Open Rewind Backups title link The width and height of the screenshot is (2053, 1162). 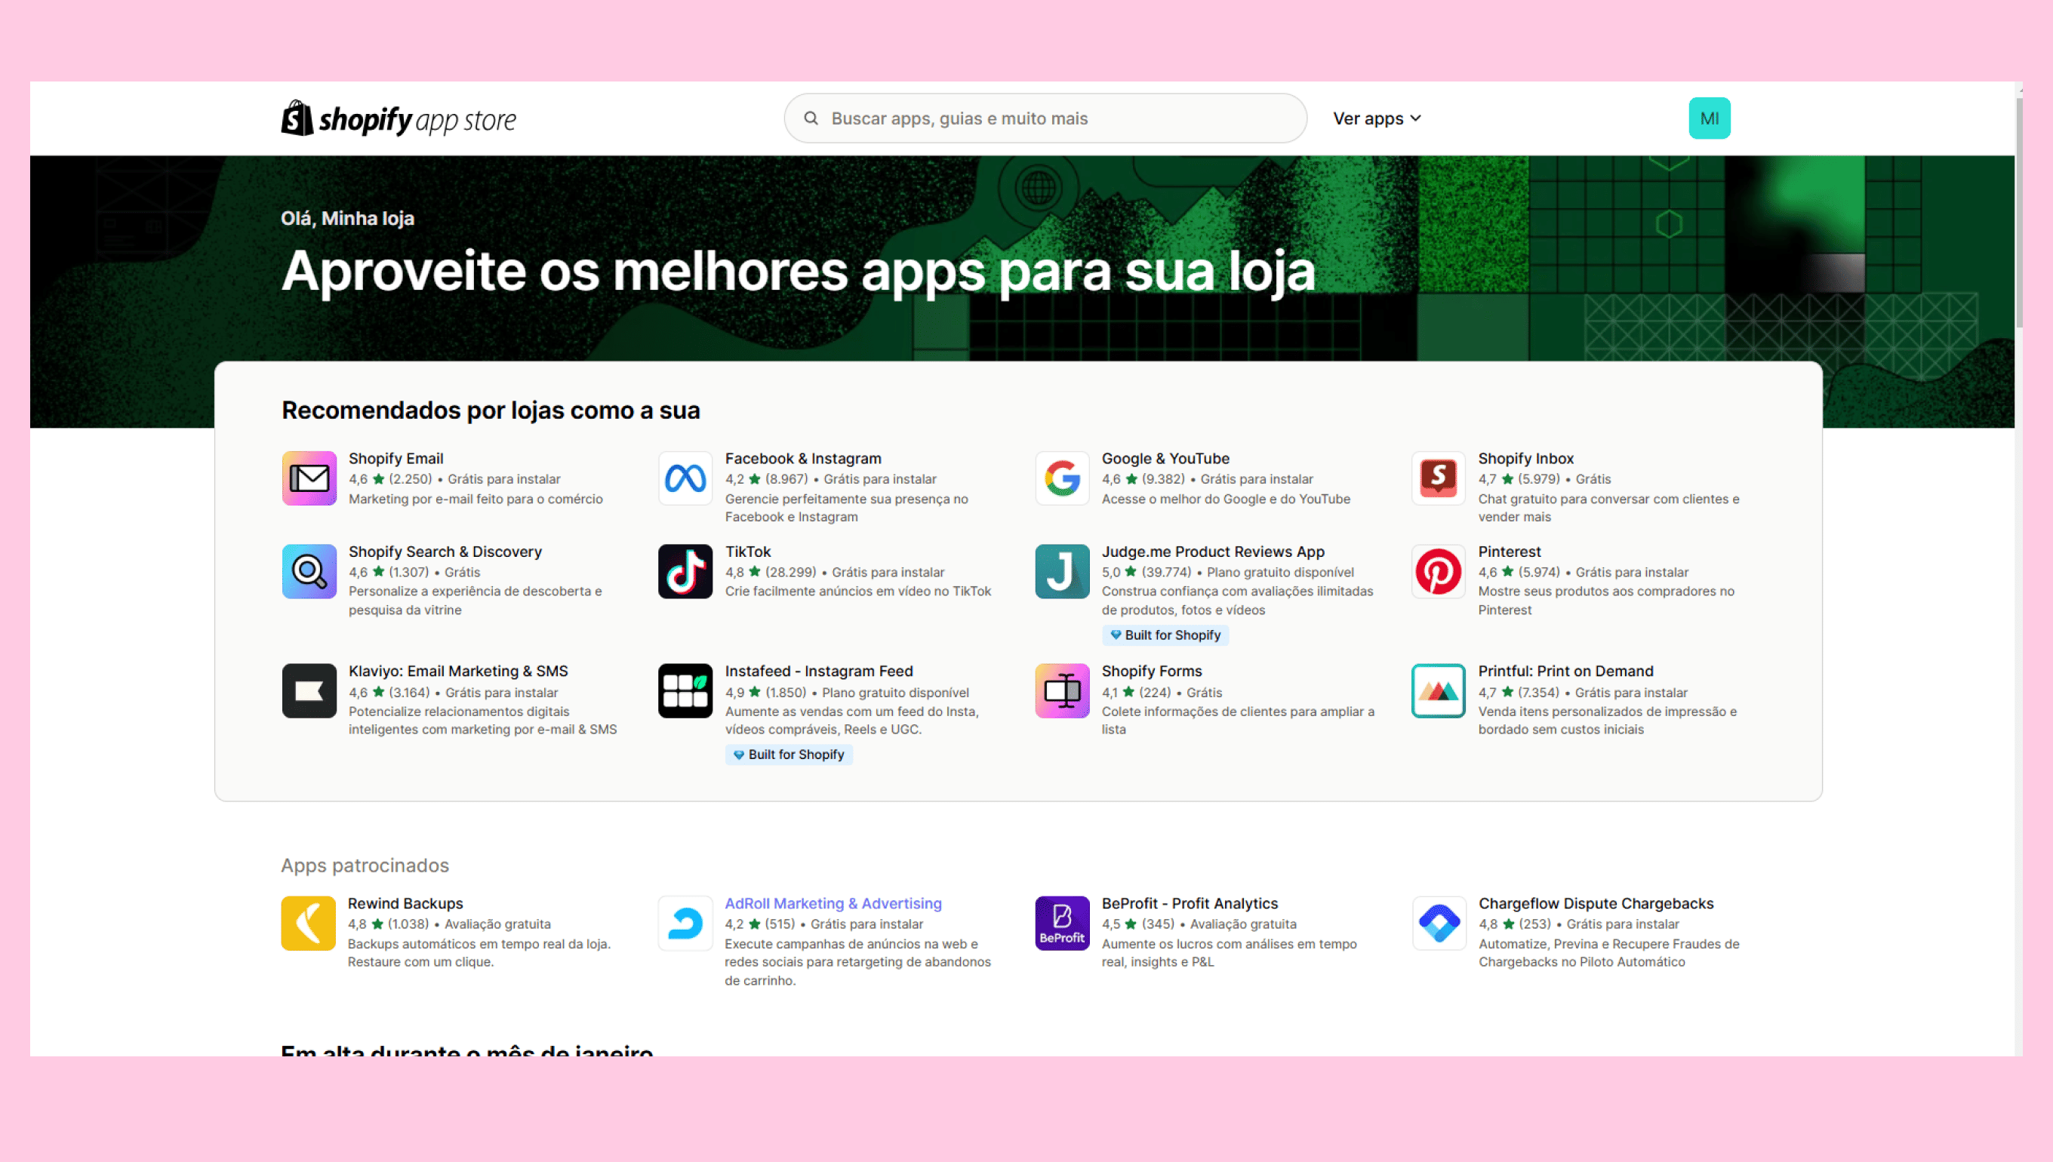pos(405,903)
